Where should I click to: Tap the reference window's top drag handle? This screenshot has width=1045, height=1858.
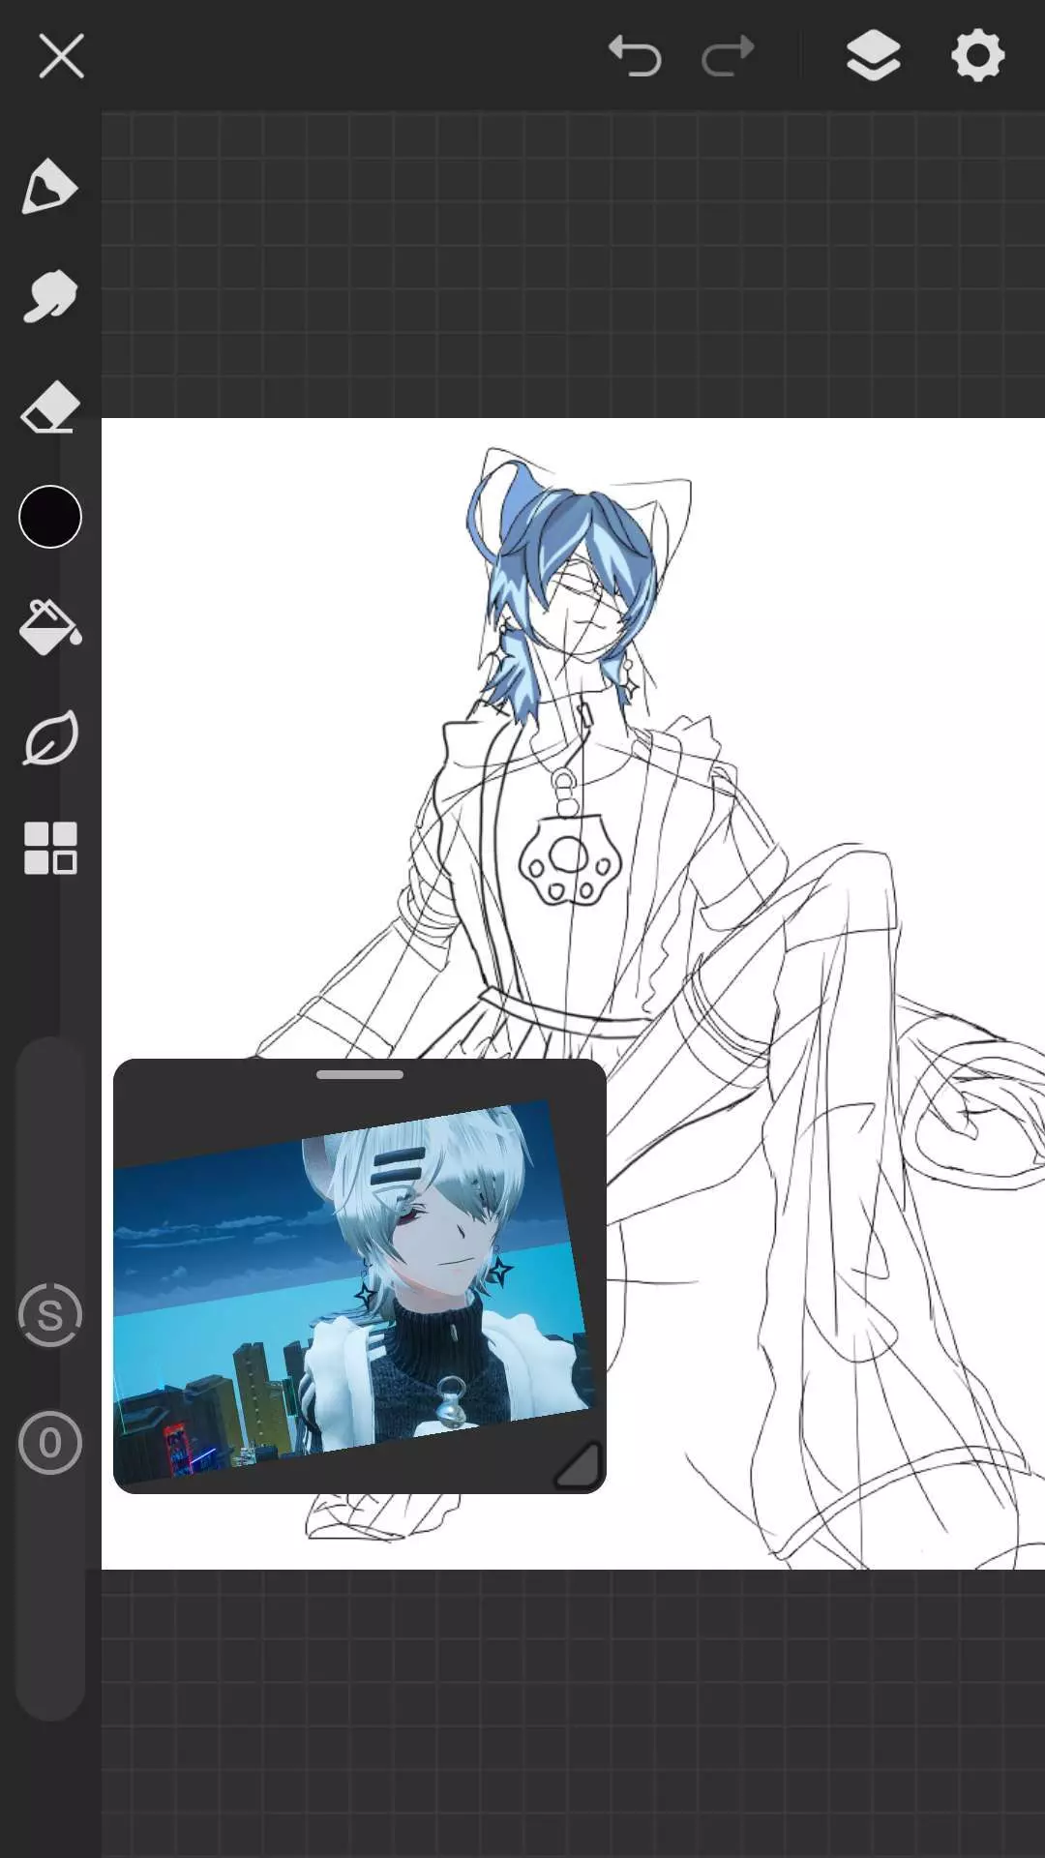(360, 1074)
